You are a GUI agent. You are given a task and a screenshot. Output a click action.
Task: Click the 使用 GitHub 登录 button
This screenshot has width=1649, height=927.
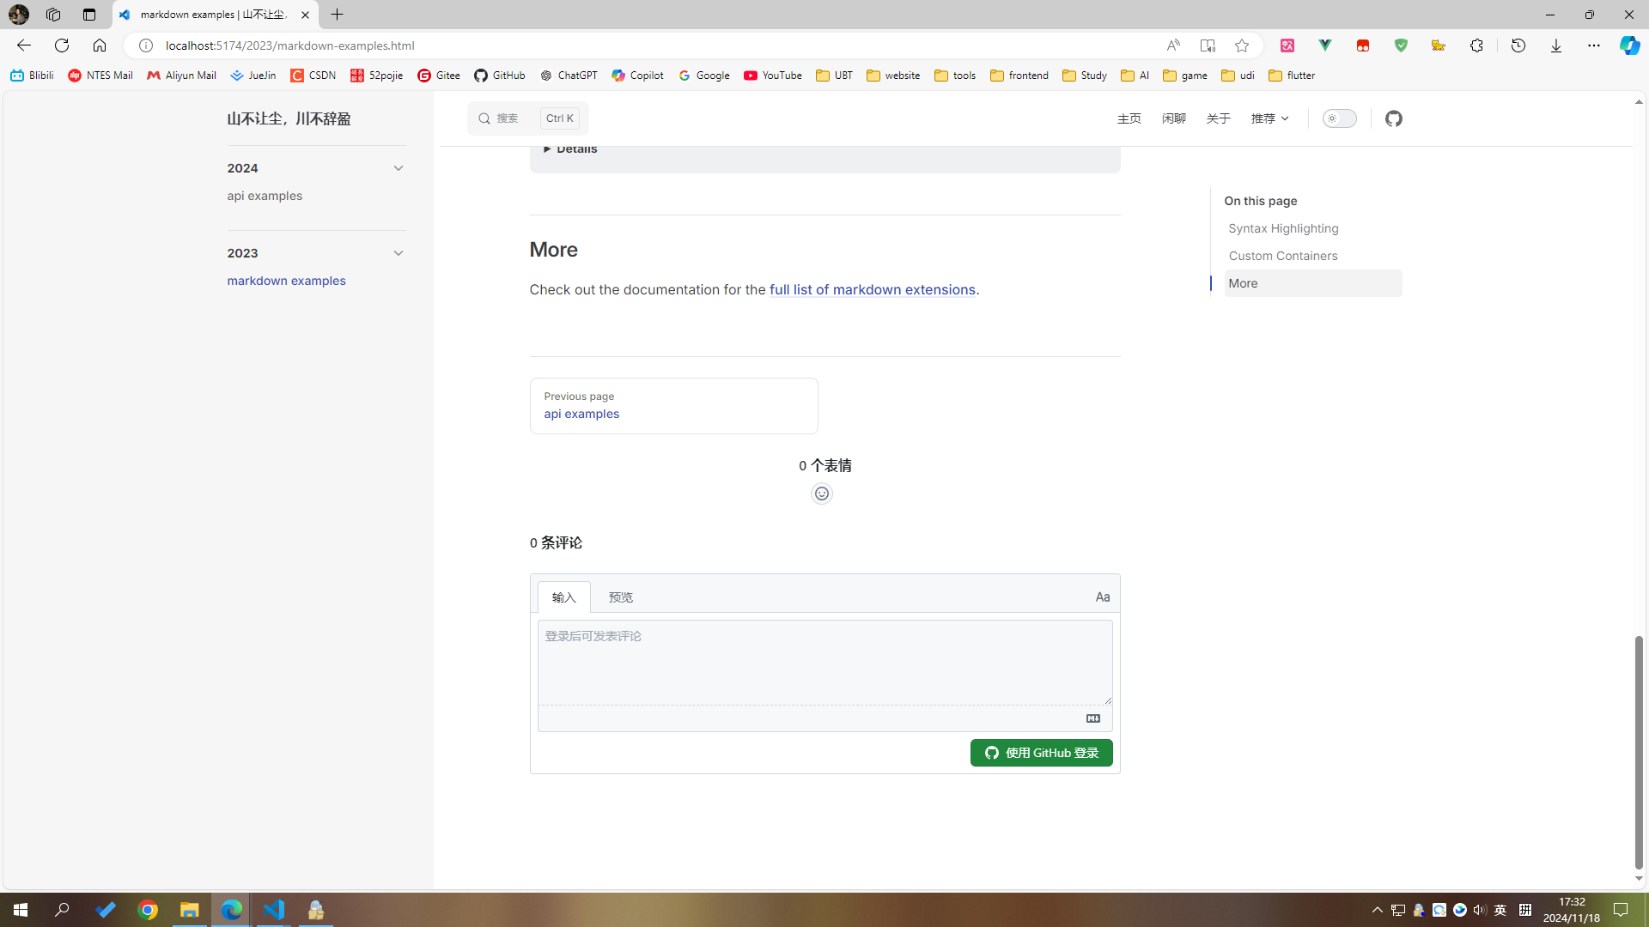(x=1041, y=753)
